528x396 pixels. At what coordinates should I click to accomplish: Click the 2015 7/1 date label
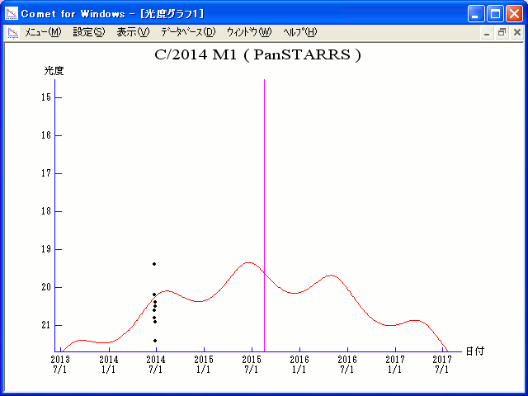pyautogui.click(x=252, y=365)
